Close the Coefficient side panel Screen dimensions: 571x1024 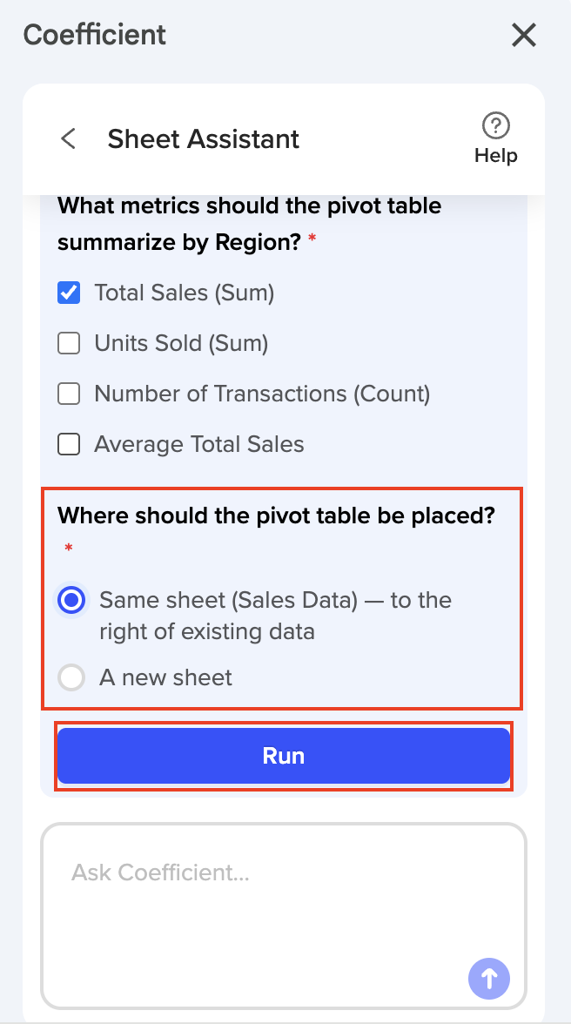click(523, 35)
